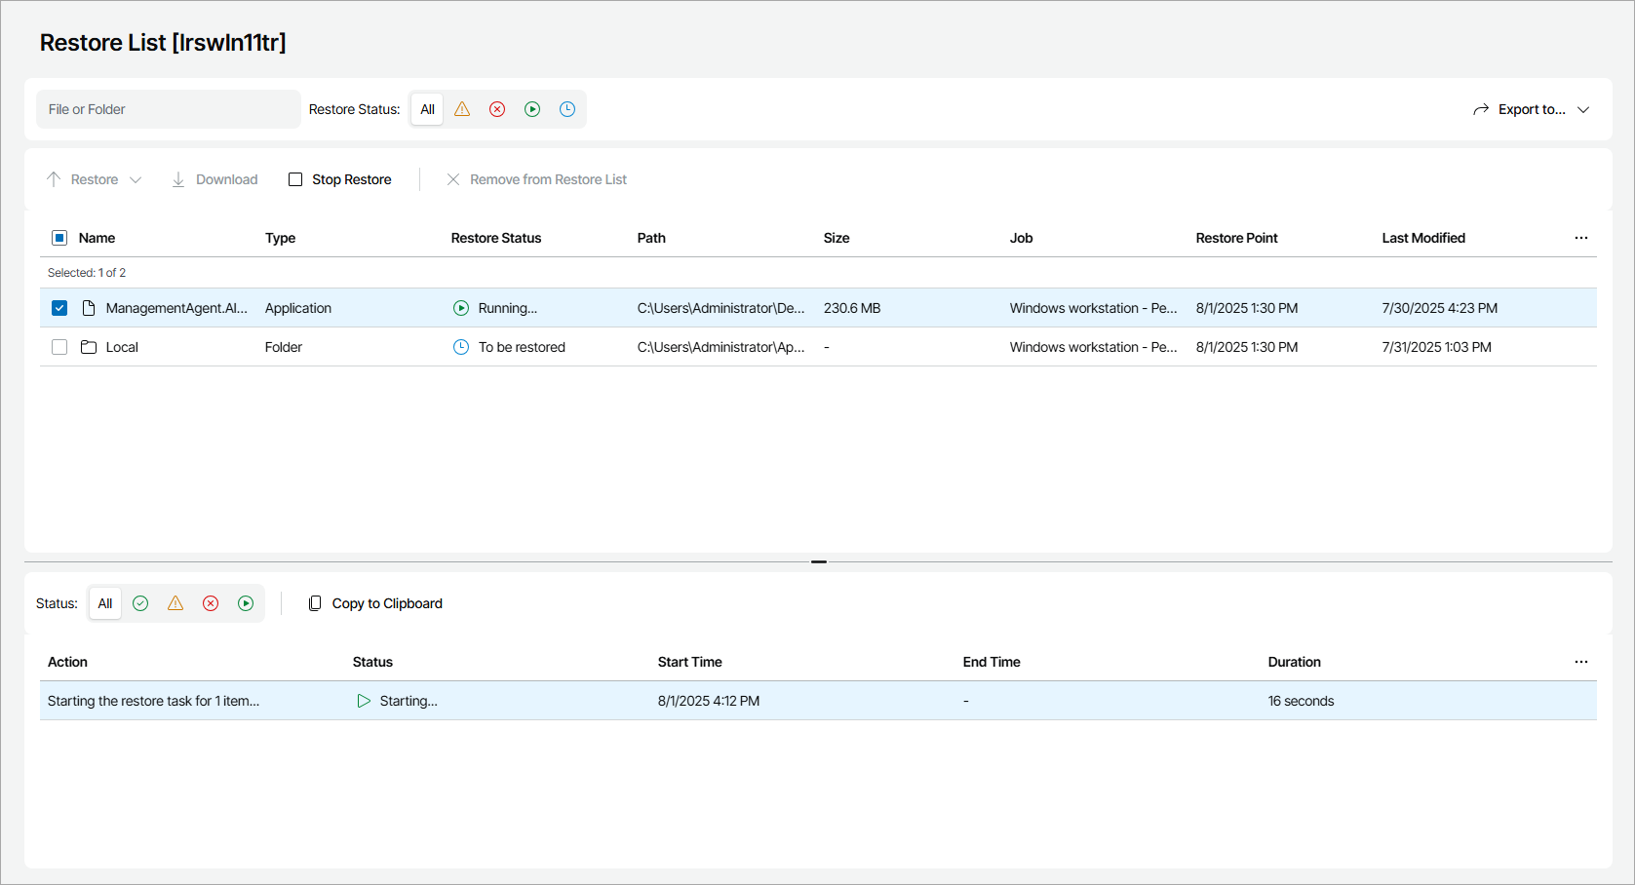Filter restore list by running status icon

click(x=532, y=109)
